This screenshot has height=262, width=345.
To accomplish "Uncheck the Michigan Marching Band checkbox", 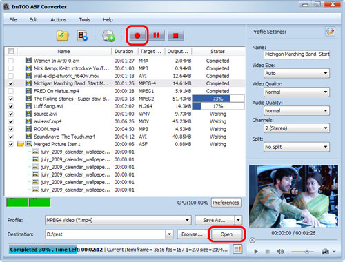I will (11, 83).
